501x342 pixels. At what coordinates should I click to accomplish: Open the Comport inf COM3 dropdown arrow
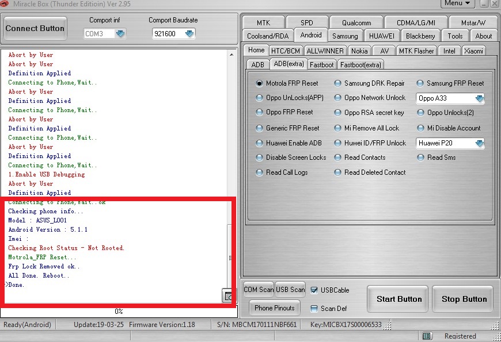click(120, 33)
